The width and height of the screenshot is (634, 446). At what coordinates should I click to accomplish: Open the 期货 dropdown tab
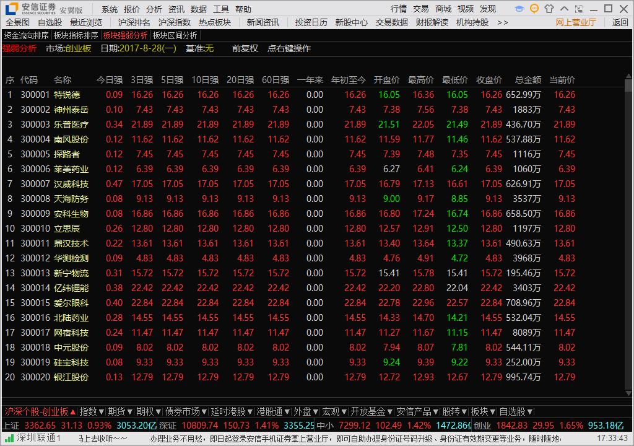click(x=120, y=411)
